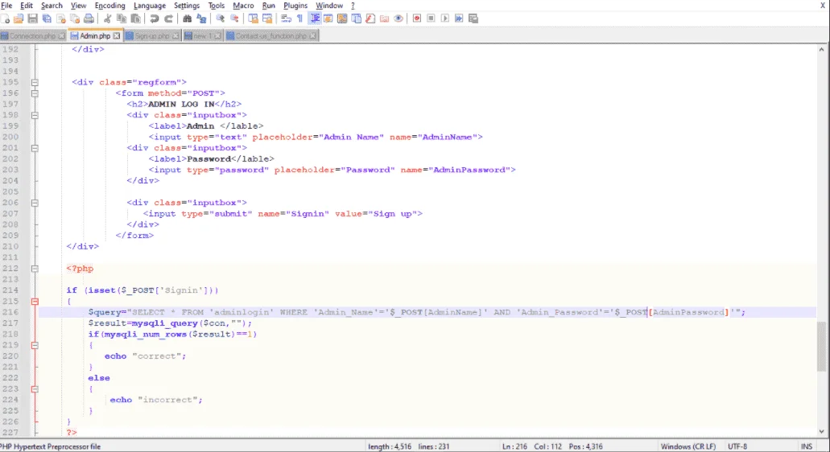Click the Playback macro icon

(445, 18)
